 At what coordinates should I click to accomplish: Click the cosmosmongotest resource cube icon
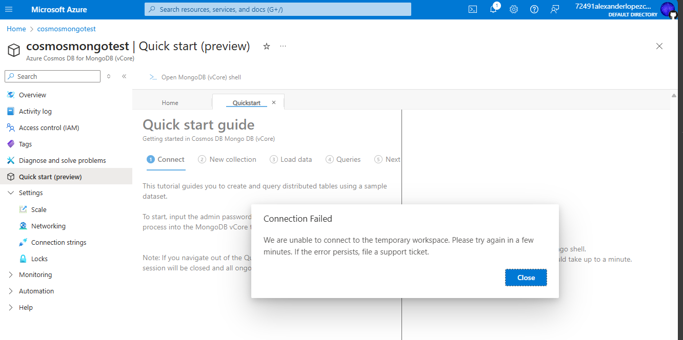[x=14, y=50]
